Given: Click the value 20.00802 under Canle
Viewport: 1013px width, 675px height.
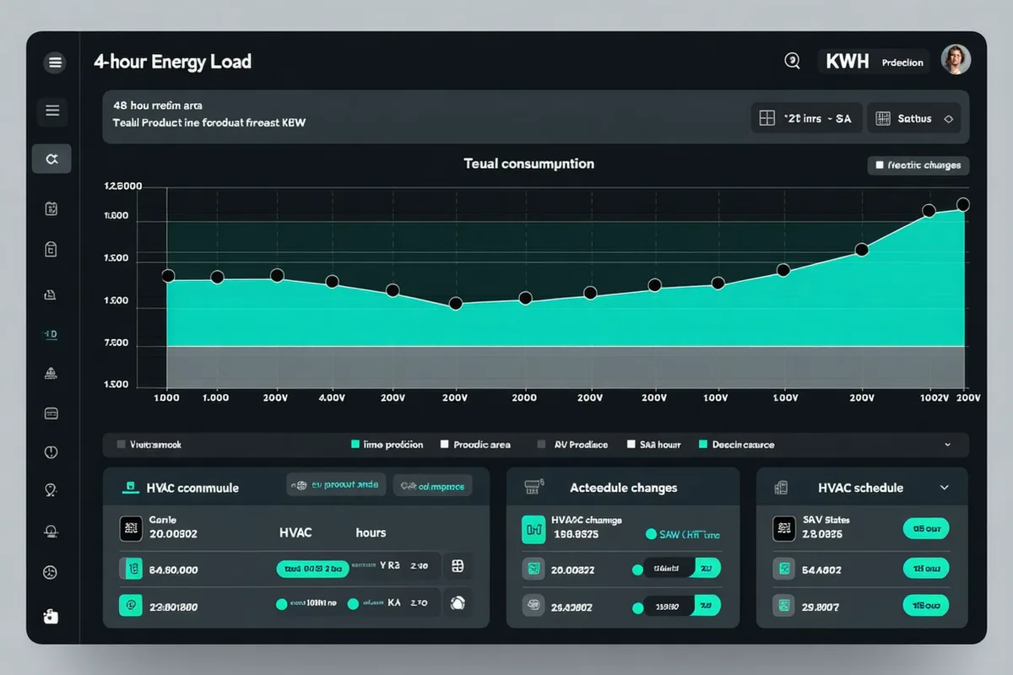Looking at the screenshot, I should coord(173,534).
